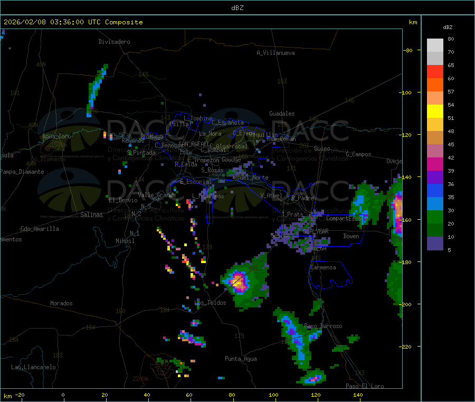The height and width of the screenshot is (402, 475).
Task: Click the La_Nora label
Action: pyautogui.click(x=210, y=134)
